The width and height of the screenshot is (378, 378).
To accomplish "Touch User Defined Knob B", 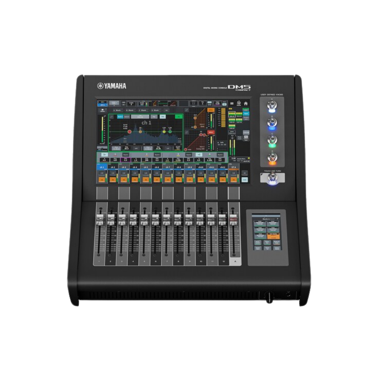I will [272, 124].
